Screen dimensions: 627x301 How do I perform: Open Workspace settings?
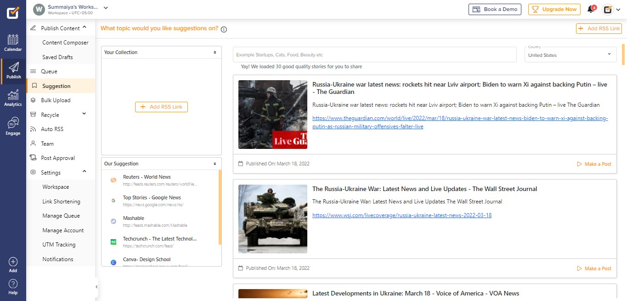pos(56,187)
